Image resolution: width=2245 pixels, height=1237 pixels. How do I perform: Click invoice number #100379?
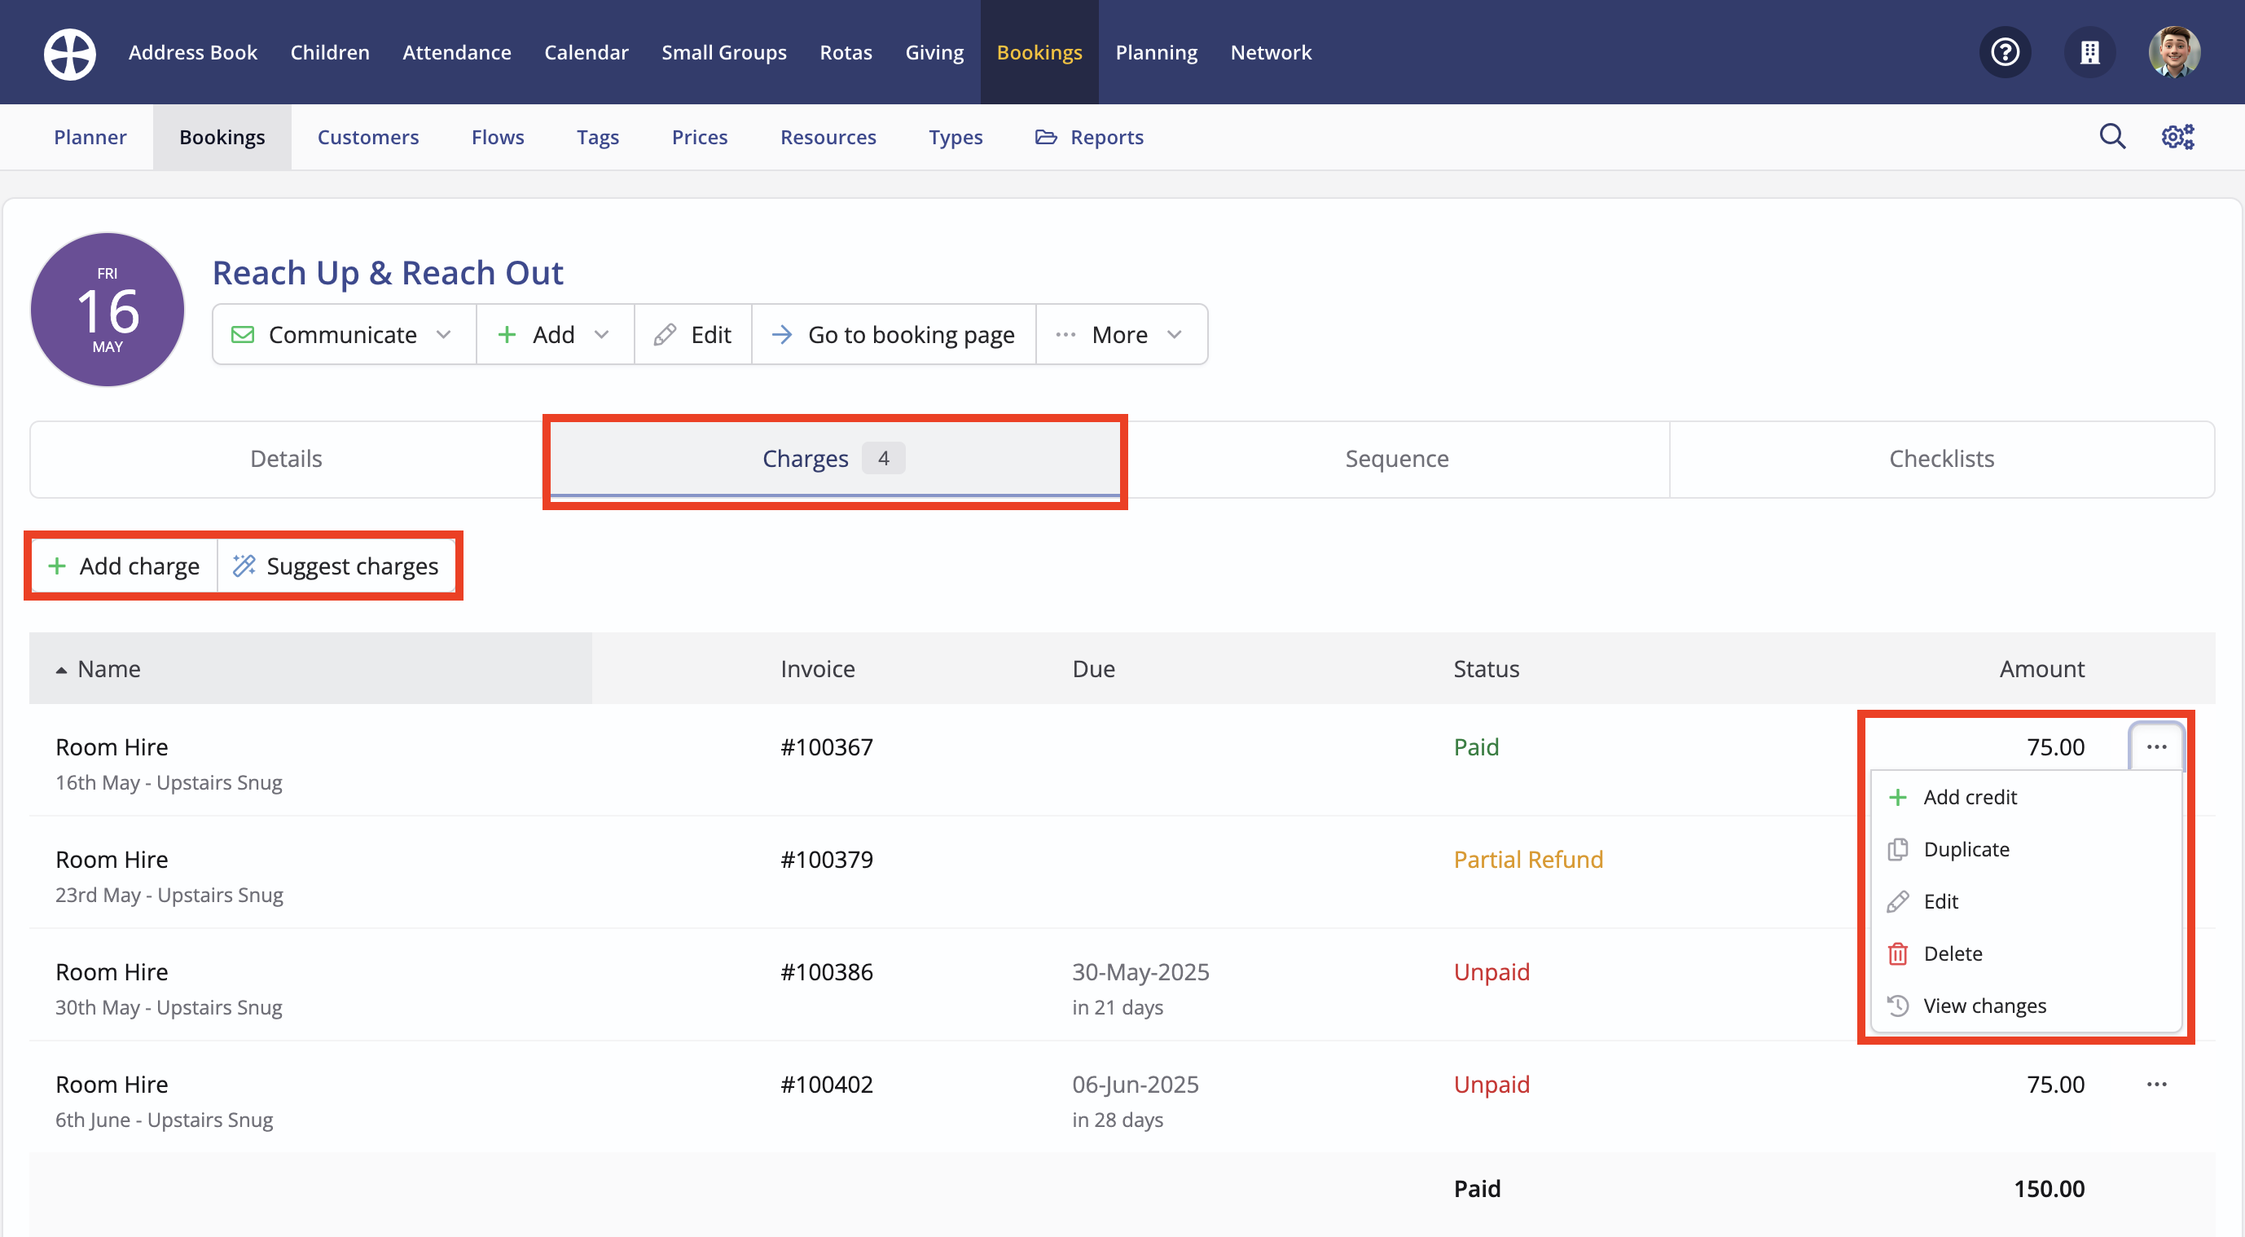(x=826, y=860)
